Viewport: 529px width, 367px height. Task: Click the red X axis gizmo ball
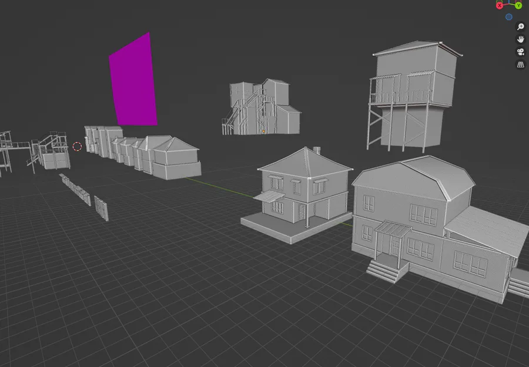click(x=500, y=5)
